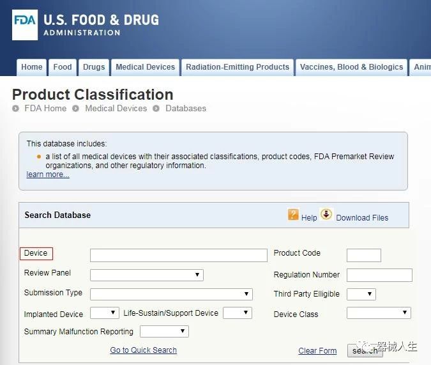Screen dimensions: 431x365
Task: Open the Review Panel dropdown
Action: click(x=146, y=275)
